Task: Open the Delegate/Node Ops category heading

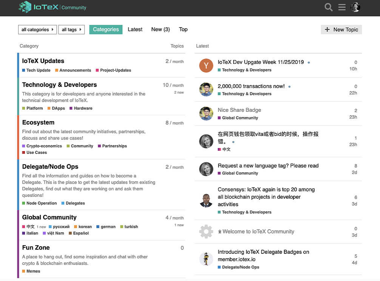Action: [x=50, y=167]
